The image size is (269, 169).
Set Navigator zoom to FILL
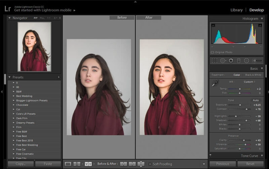[x=42, y=18]
